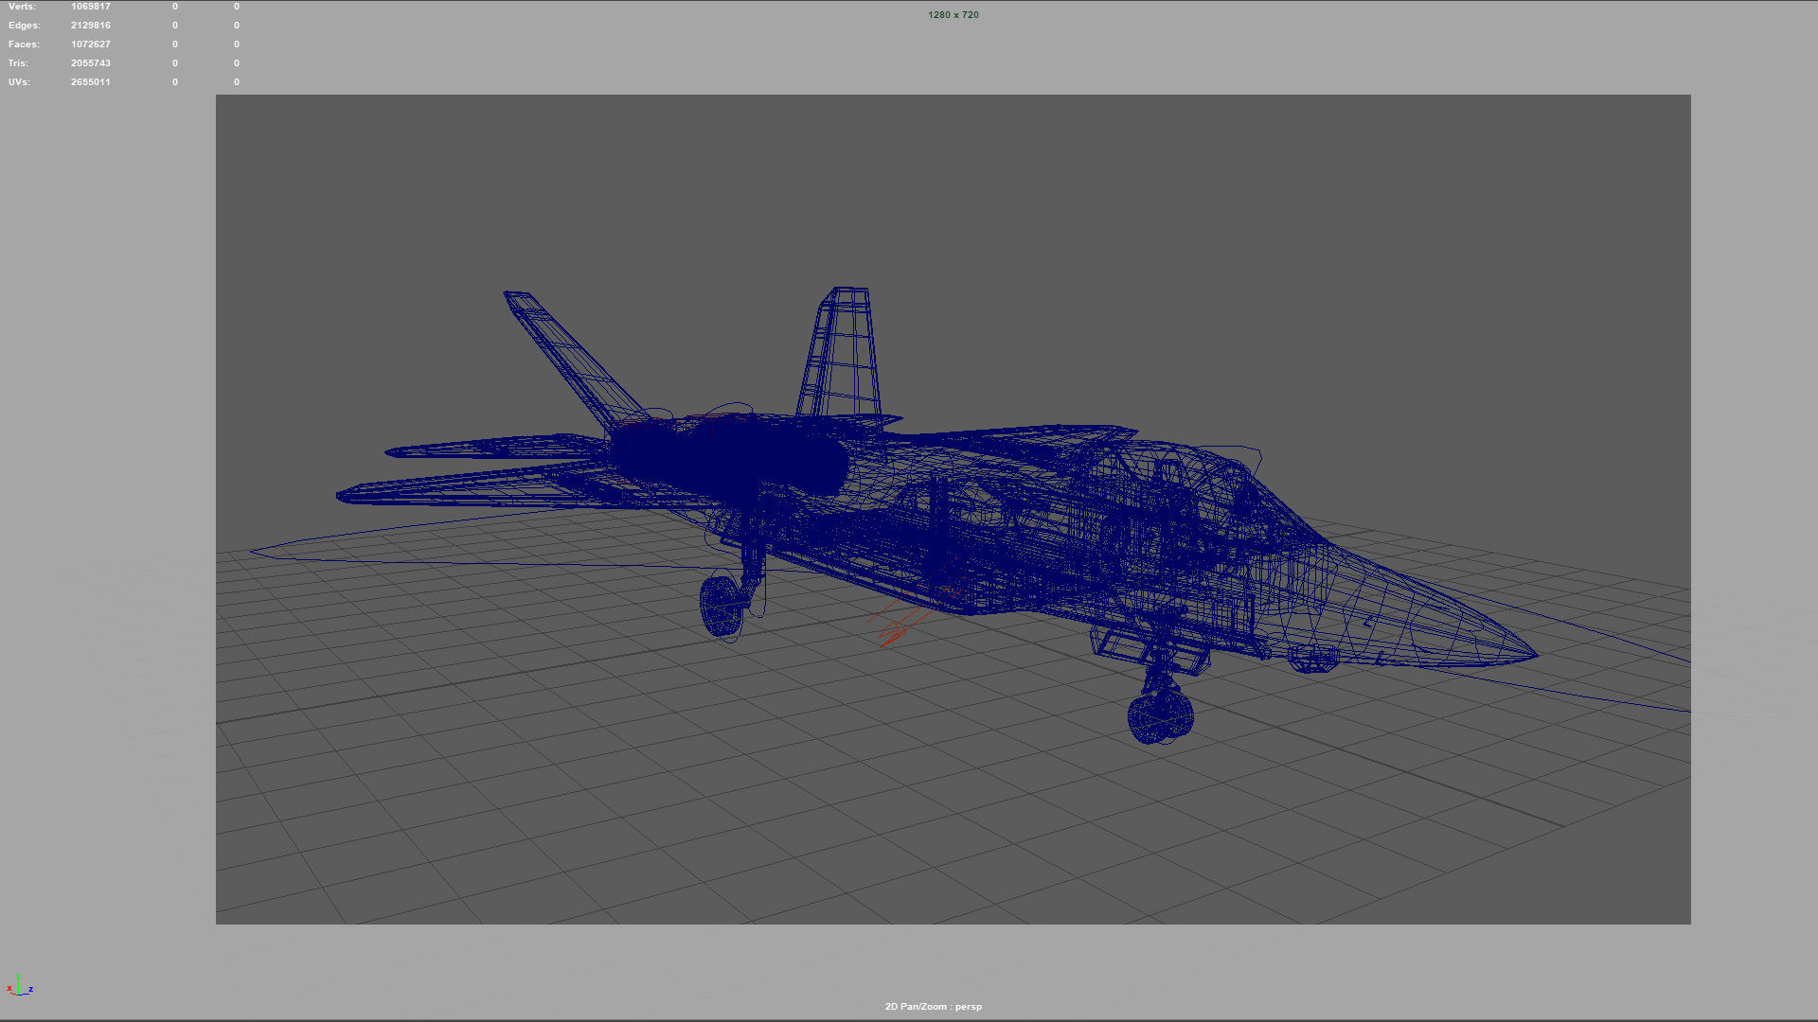
Task: Click the view axis orientation gizmo
Action: (x=20, y=985)
